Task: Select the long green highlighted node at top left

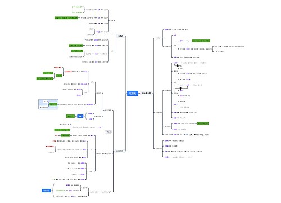Action: click(66, 18)
